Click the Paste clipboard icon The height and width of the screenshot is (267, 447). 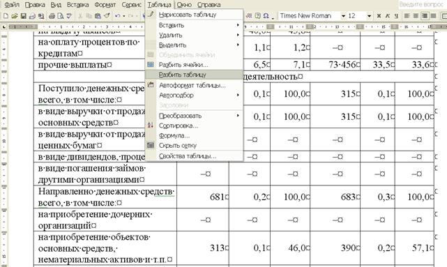98,16
